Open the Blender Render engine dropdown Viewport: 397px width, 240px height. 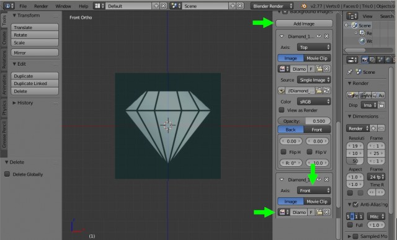[x=272, y=6]
